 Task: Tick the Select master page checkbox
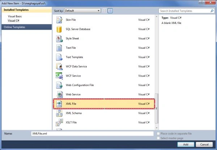(158, 138)
